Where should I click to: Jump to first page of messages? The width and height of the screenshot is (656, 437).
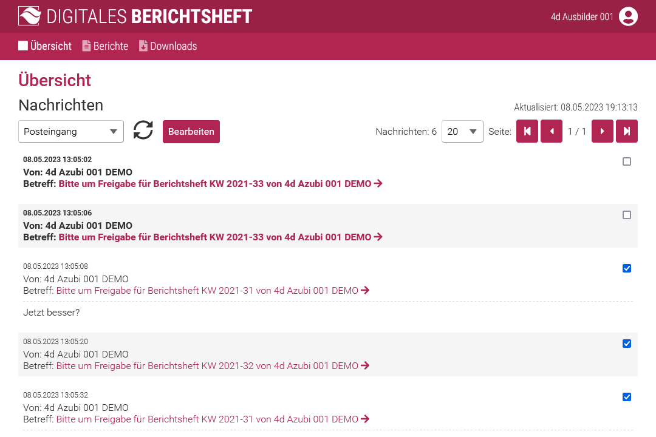[527, 132]
